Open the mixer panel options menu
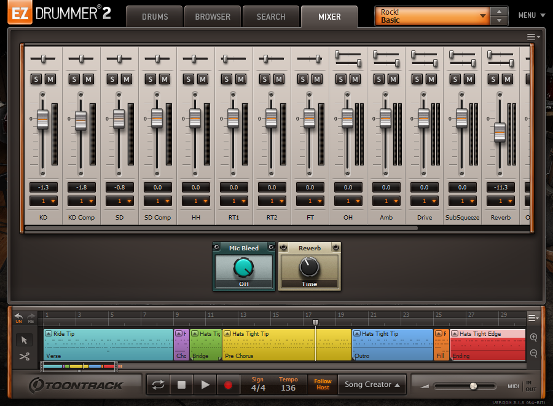This screenshot has width=553, height=406. [x=533, y=37]
